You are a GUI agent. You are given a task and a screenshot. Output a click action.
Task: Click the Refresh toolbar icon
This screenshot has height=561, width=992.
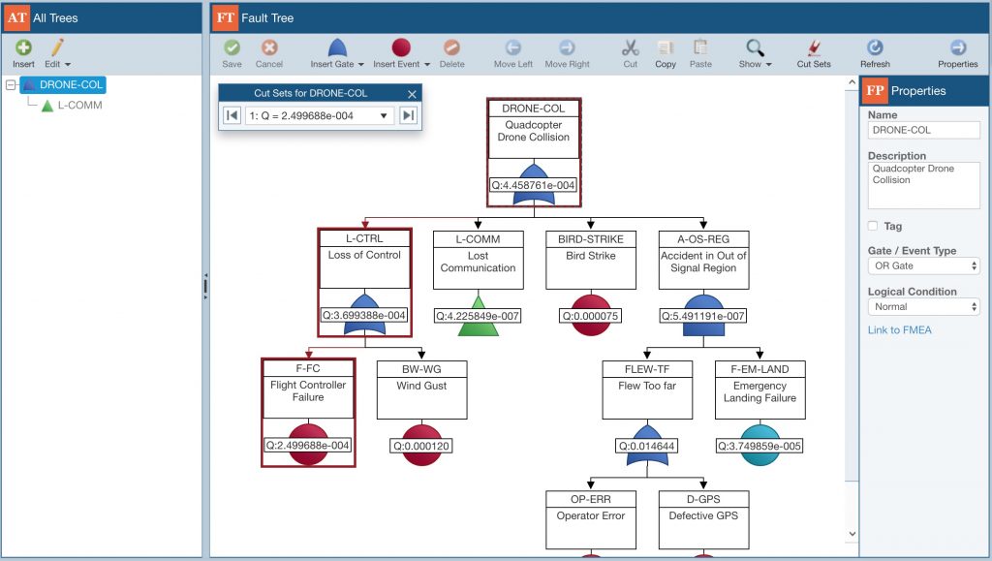pos(875,48)
